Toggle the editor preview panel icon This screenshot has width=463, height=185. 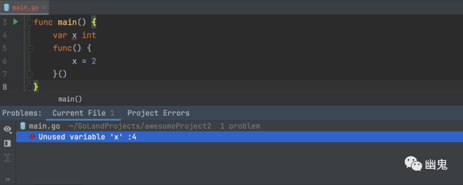[7, 143]
